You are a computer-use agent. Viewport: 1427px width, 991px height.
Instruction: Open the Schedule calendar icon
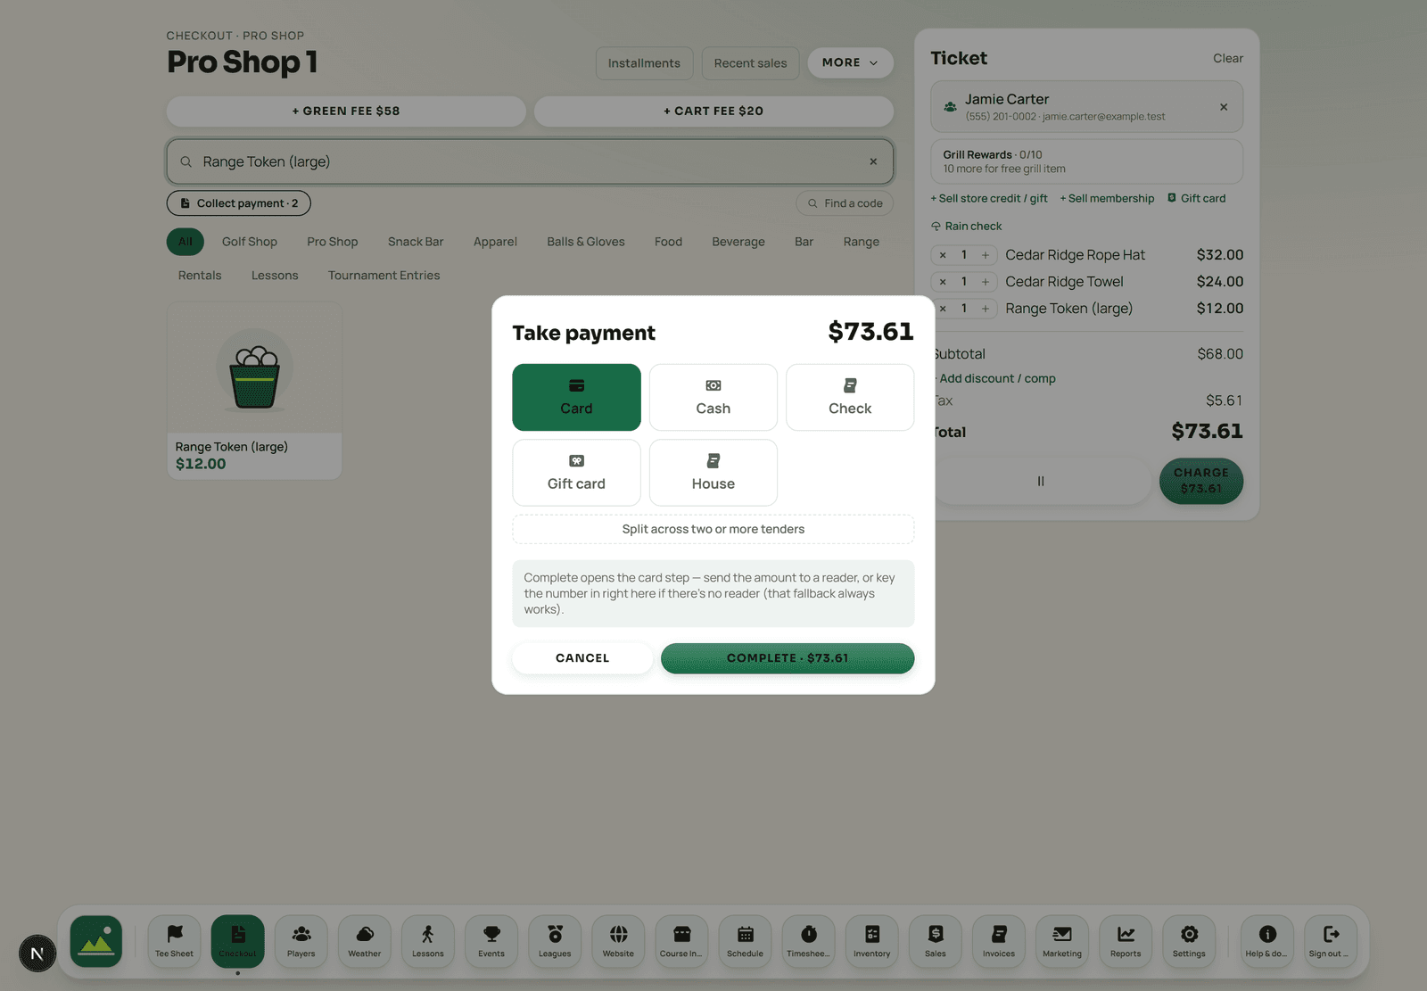[745, 941]
